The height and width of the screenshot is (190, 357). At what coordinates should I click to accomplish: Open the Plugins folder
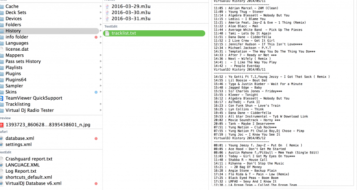(x=13, y=74)
